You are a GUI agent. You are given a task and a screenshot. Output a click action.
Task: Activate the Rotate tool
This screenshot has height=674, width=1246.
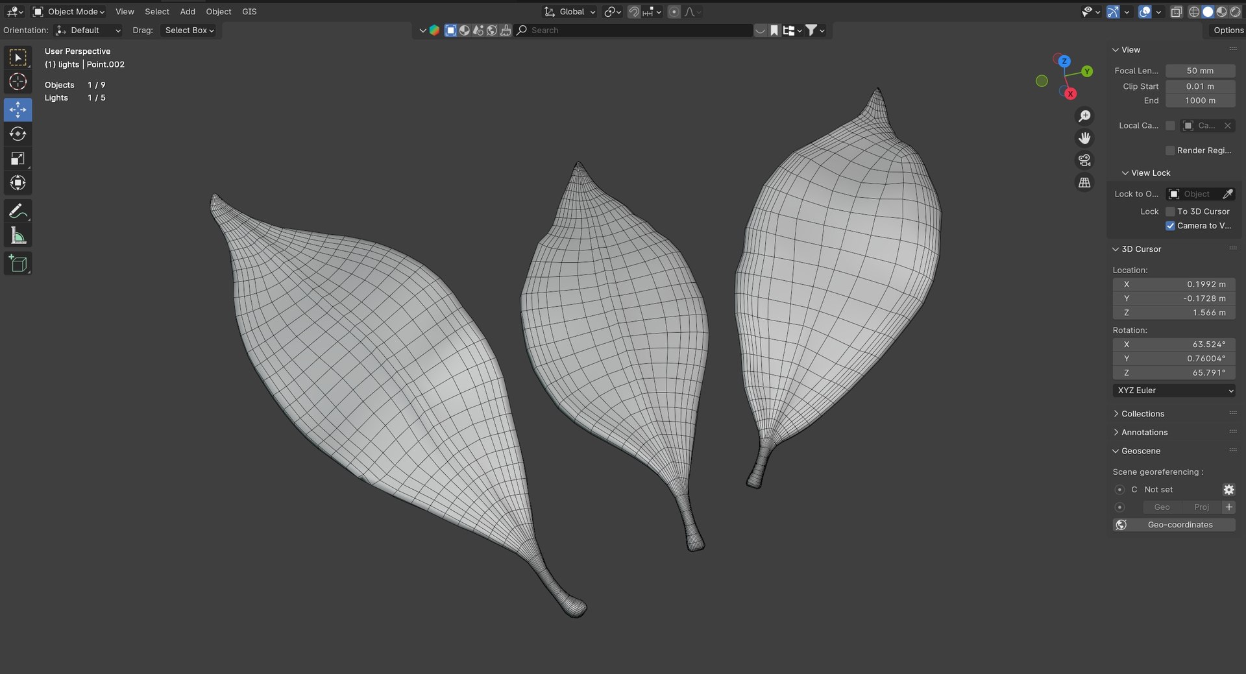click(x=18, y=134)
